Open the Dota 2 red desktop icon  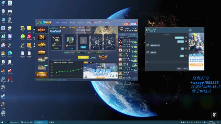tap(10, 79)
